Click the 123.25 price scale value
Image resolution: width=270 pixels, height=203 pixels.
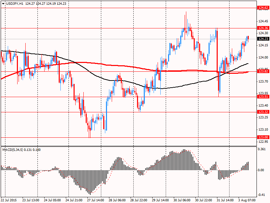[x=263, y=117]
